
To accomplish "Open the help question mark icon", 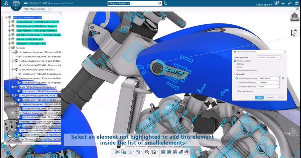I will pyautogui.click(x=297, y=3).
